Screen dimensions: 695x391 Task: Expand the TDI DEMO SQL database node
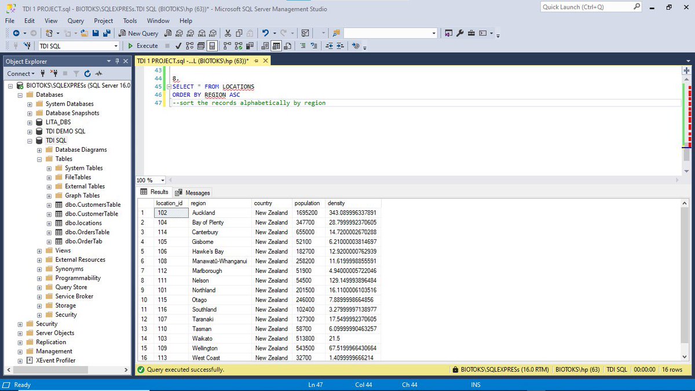click(x=30, y=131)
